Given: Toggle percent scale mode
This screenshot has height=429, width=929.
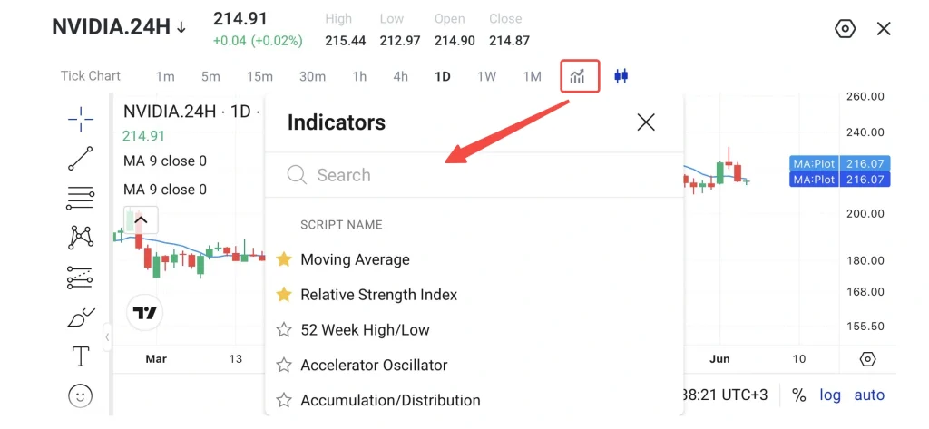Looking at the screenshot, I should [799, 395].
